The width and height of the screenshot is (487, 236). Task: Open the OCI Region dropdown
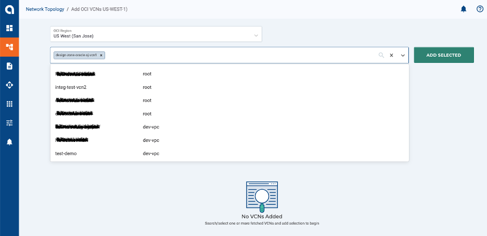(156, 34)
